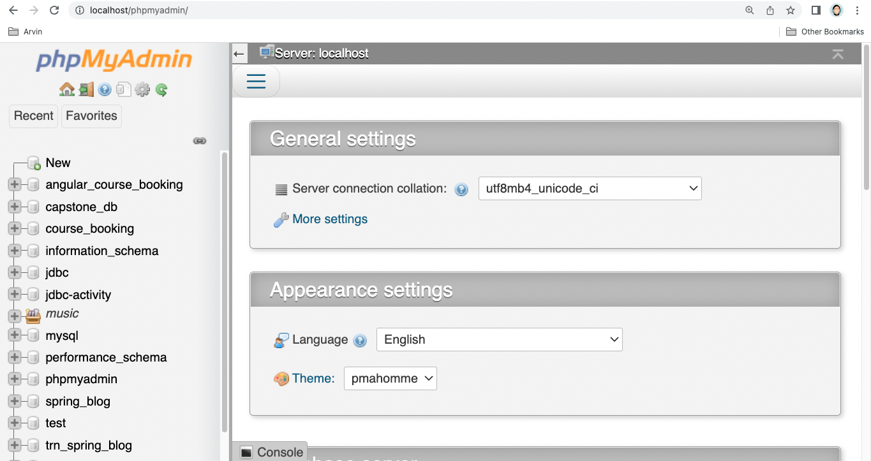Collapse navigation panel using left arrow
Screen dimensions: 871x461
point(239,54)
